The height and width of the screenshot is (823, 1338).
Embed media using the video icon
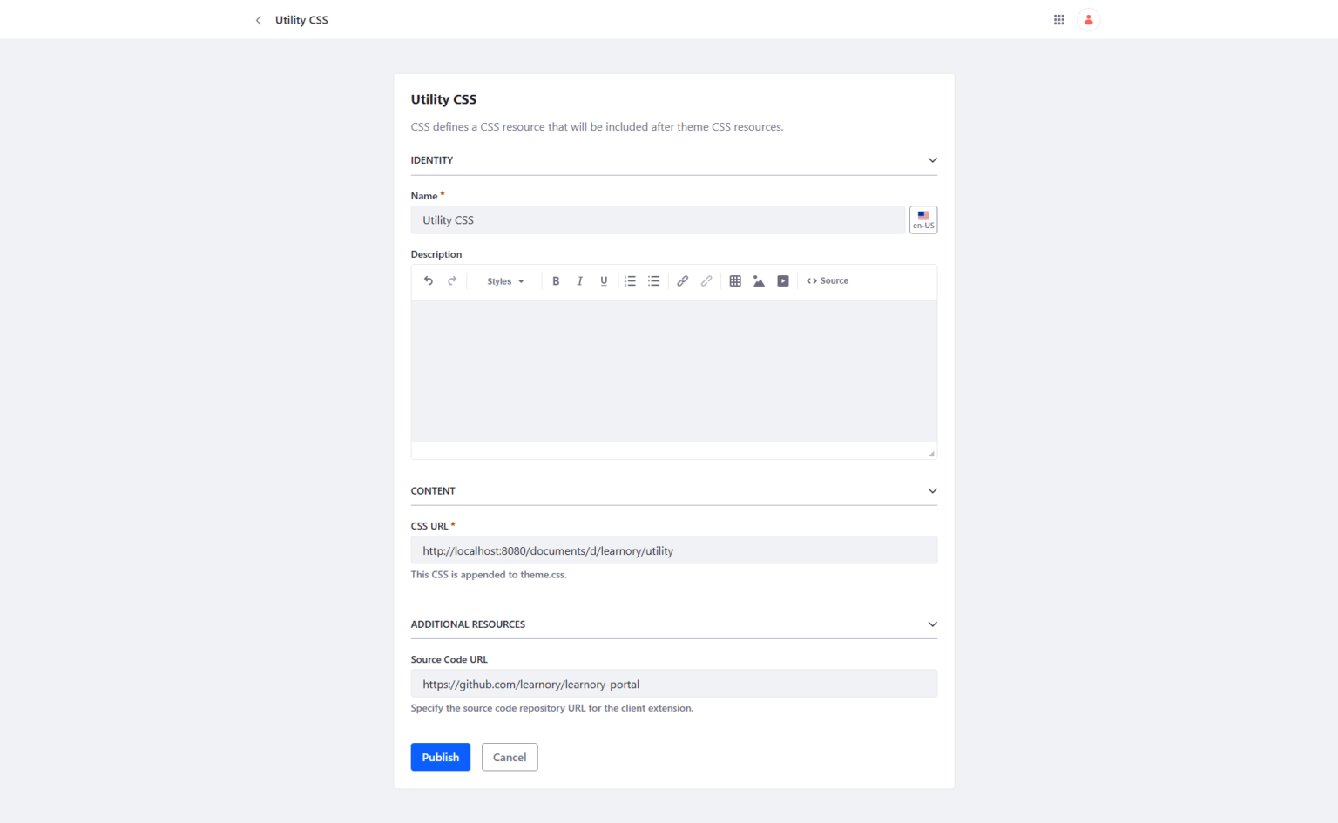tap(782, 280)
